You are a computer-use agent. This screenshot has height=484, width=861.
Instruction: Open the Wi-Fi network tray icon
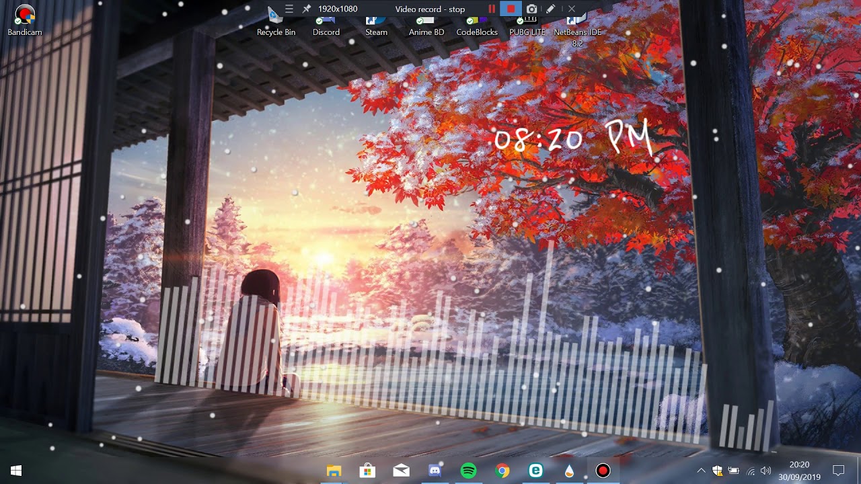click(750, 471)
